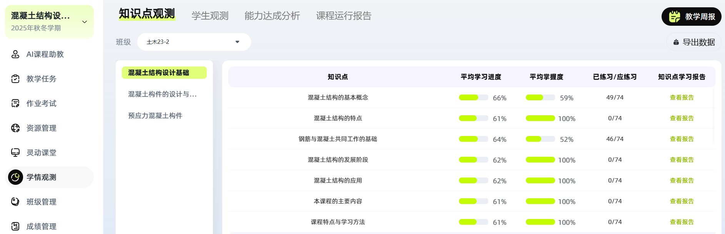Viewport: 725px width, 234px height.
Task: Click the 平均掌握度 column header
Action: [546, 77]
